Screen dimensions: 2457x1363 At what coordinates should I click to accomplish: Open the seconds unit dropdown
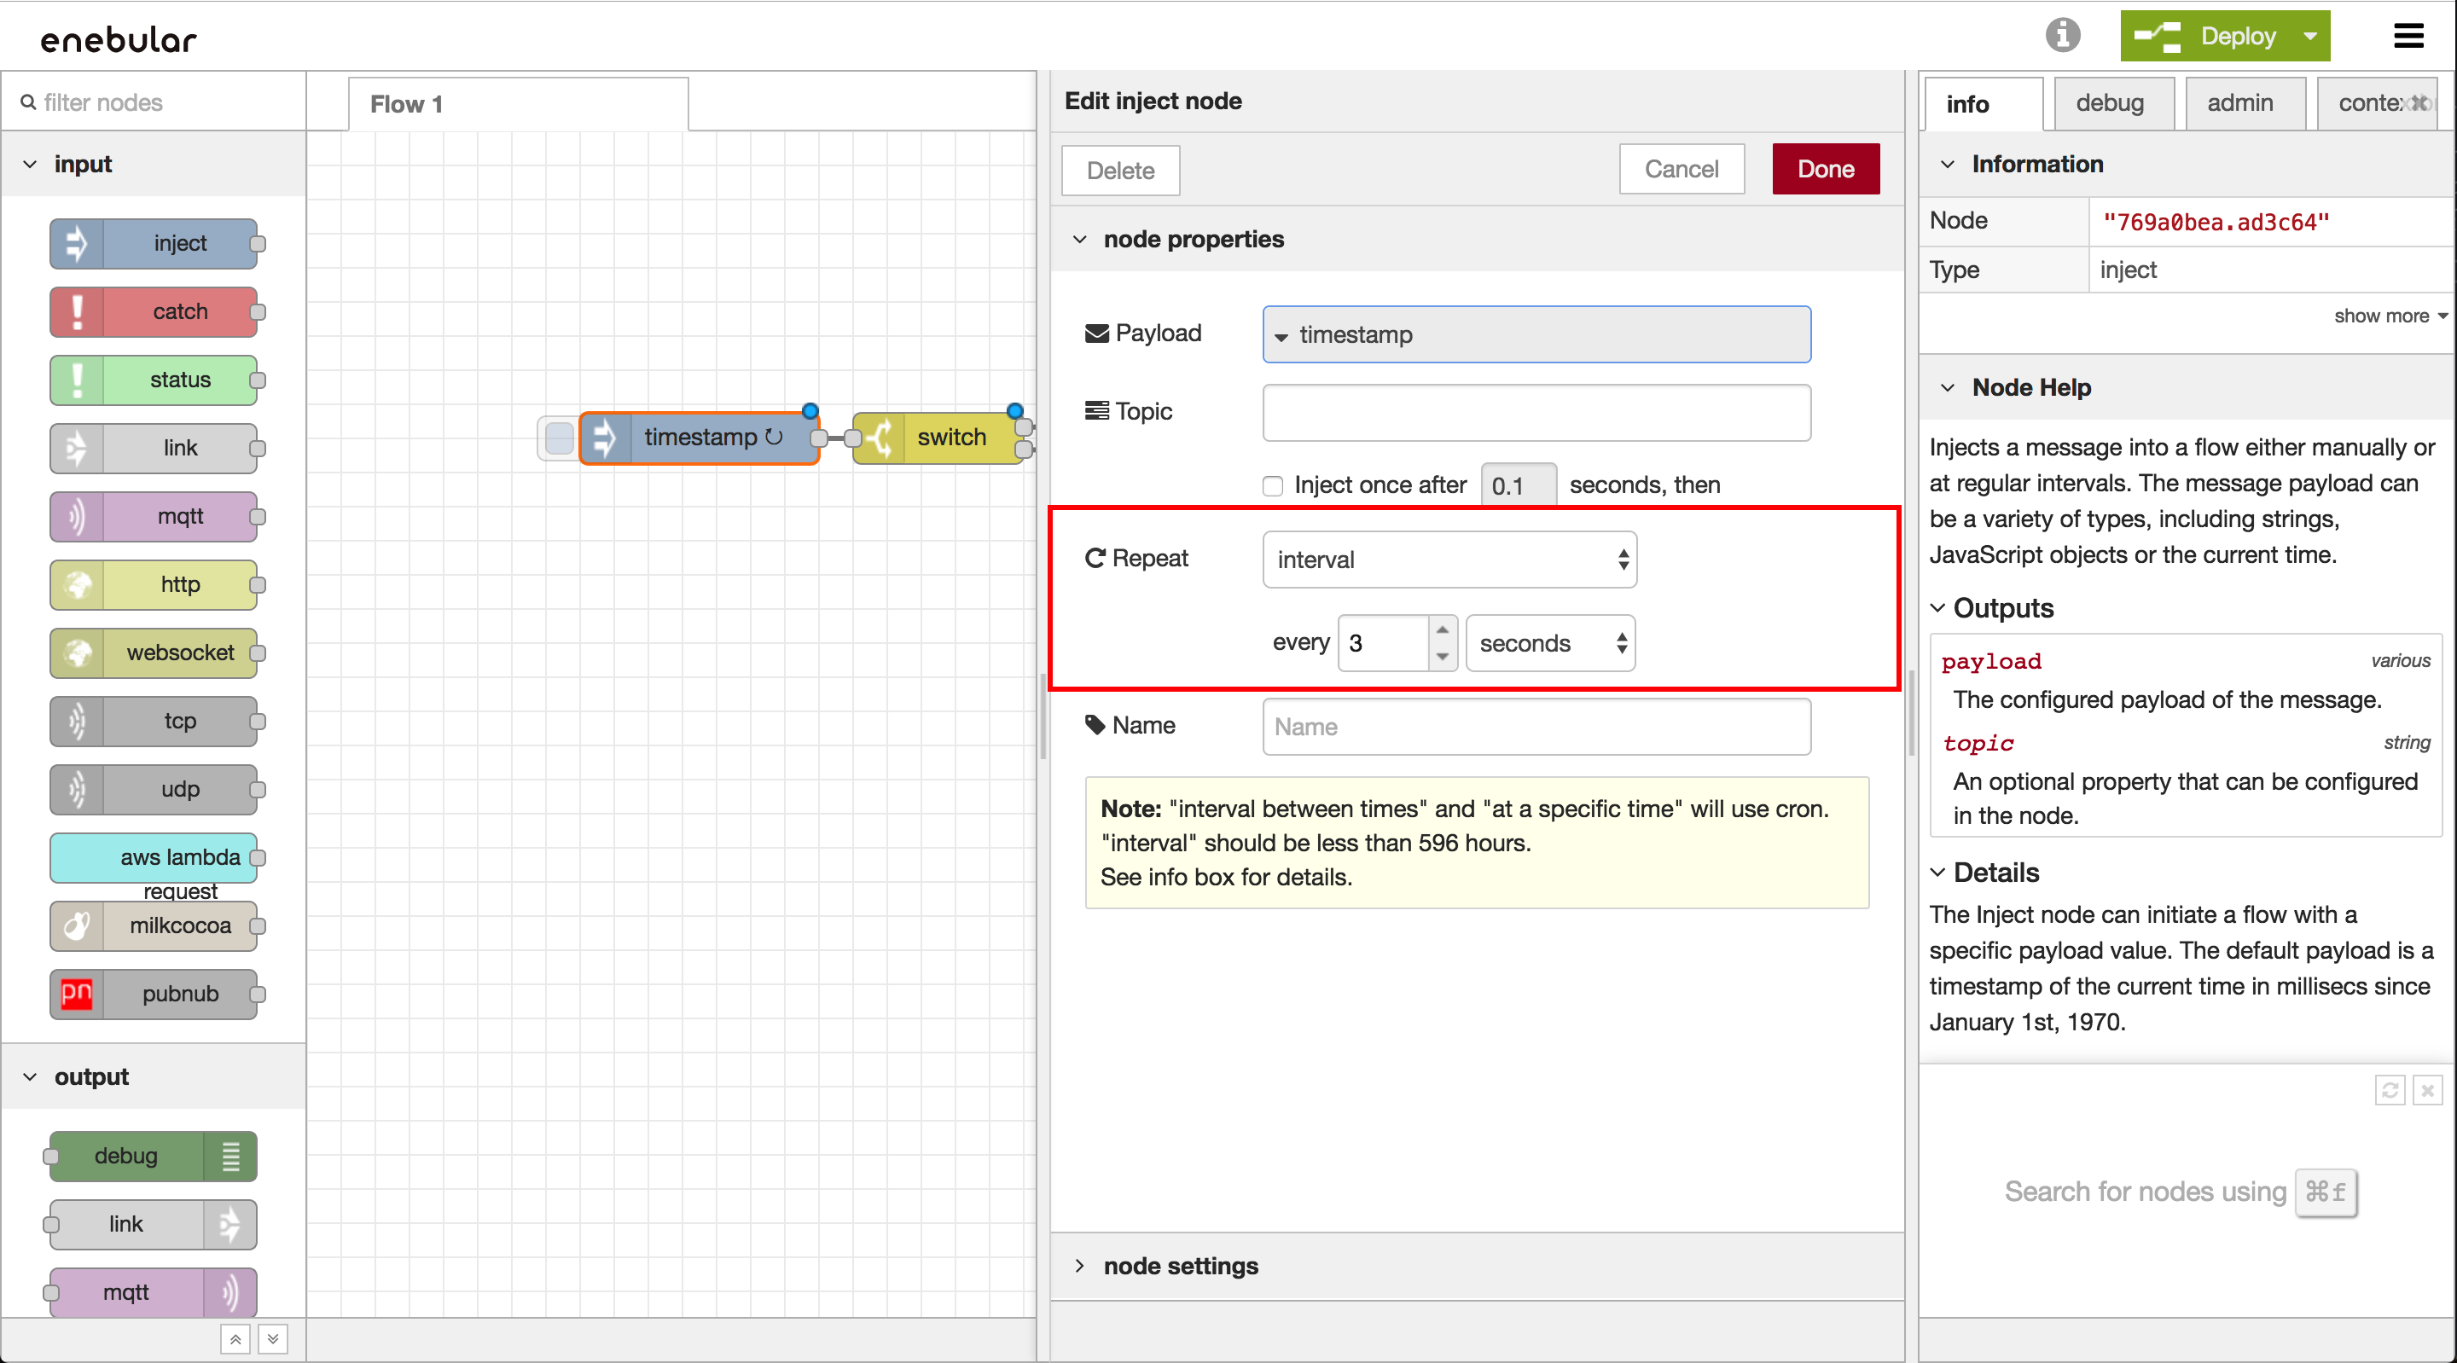click(1549, 644)
